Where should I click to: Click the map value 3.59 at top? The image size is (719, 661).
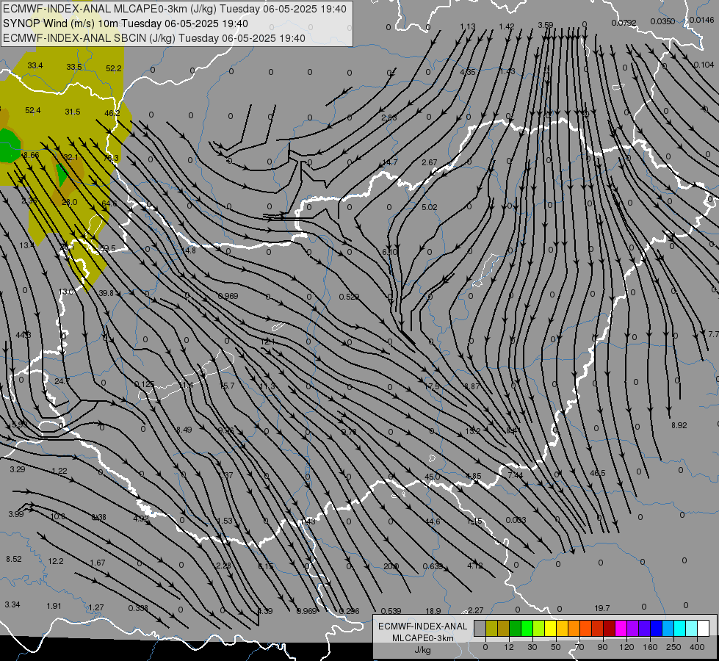pyautogui.click(x=545, y=25)
